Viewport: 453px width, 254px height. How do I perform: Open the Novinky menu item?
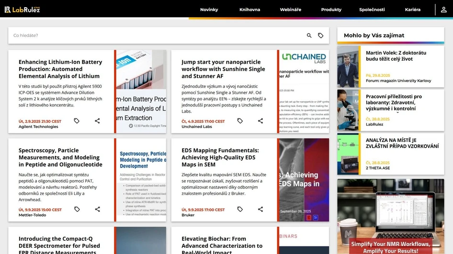click(209, 10)
